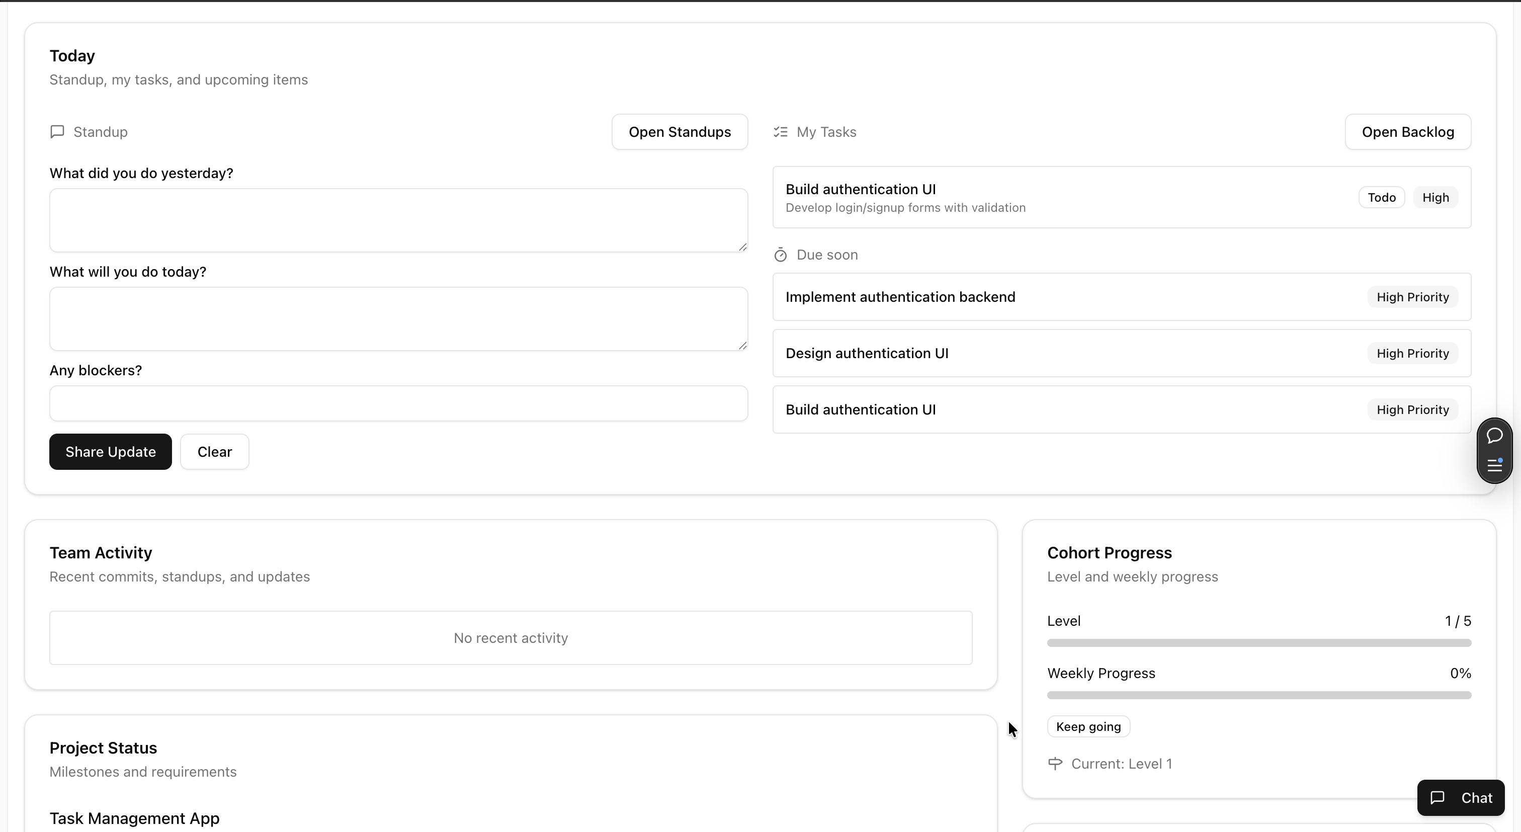The image size is (1521, 832).
Task: Click the High badge on Build authentication UI
Action: [x=1436, y=197]
